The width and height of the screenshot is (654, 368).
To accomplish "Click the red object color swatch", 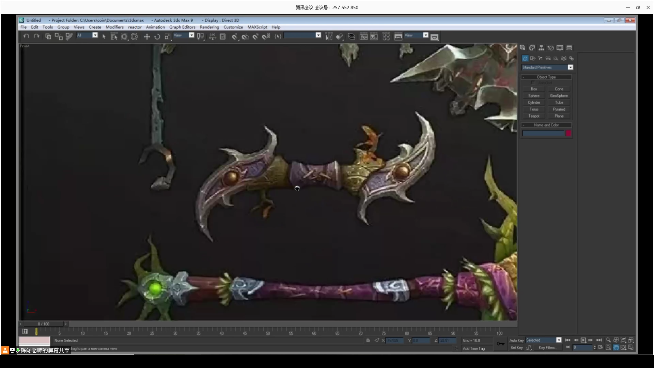I will (568, 133).
